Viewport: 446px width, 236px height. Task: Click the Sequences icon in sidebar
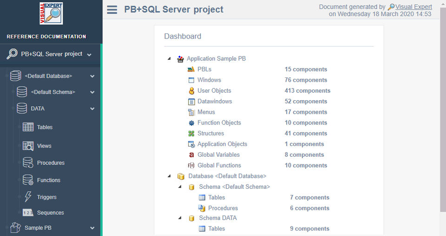coord(28,213)
